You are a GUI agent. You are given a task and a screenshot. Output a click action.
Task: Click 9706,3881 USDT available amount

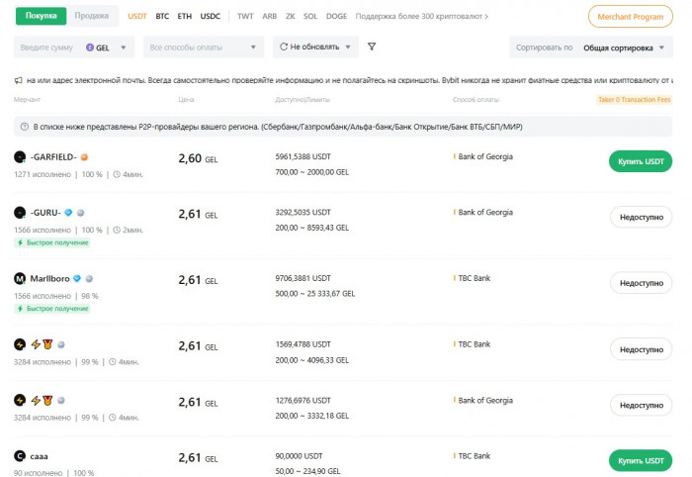[303, 278]
